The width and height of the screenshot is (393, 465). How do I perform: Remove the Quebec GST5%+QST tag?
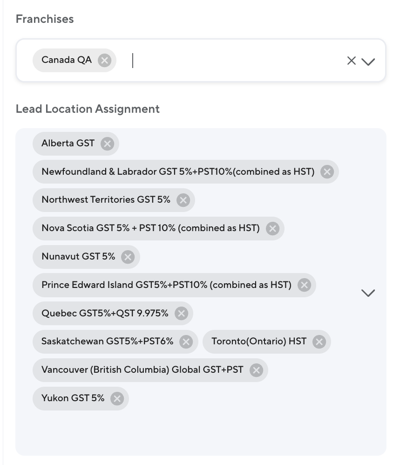tap(181, 314)
